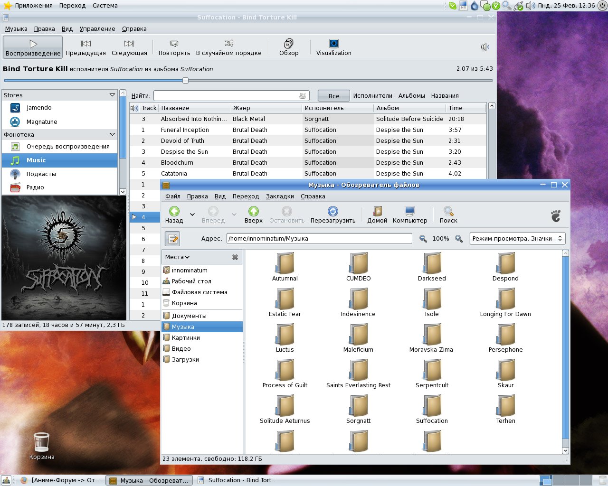Viewport: 608px width, 486px height.
Task: Open Музыка menu in Rhythmbox
Action: tap(16, 29)
